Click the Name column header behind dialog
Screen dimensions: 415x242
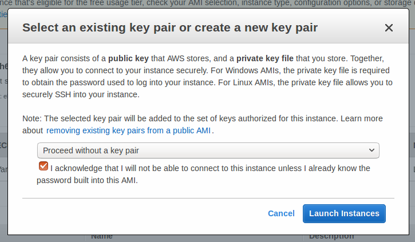(x=102, y=236)
